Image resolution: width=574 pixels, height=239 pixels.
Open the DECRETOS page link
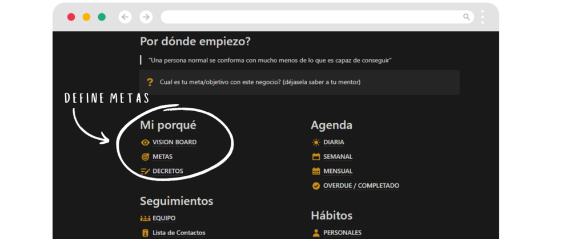click(168, 171)
